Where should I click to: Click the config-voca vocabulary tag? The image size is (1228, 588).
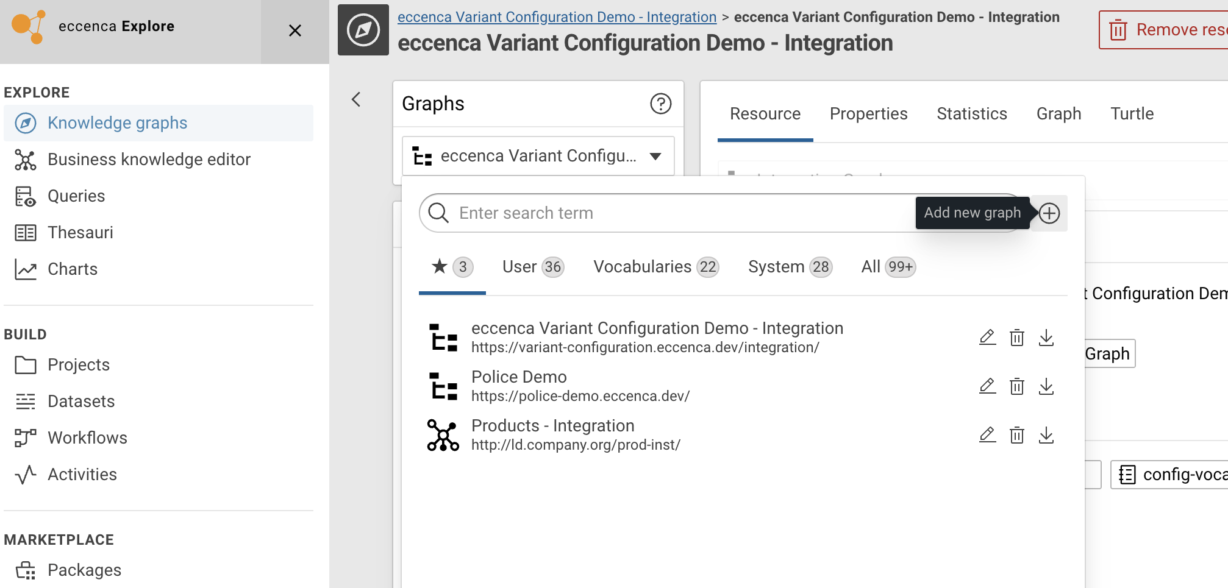pyautogui.click(x=1169, y=475)
